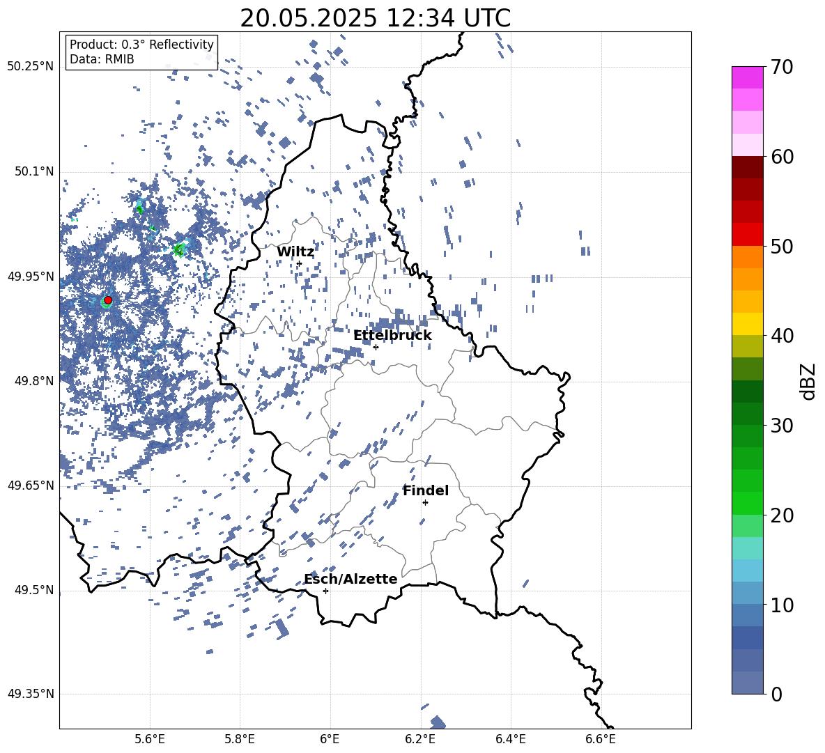Click the Esch/Alzette city label
This screenshot has width=825, height=753.
[350, 579]
